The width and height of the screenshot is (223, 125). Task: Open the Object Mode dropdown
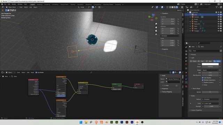[x=12, y=7]
